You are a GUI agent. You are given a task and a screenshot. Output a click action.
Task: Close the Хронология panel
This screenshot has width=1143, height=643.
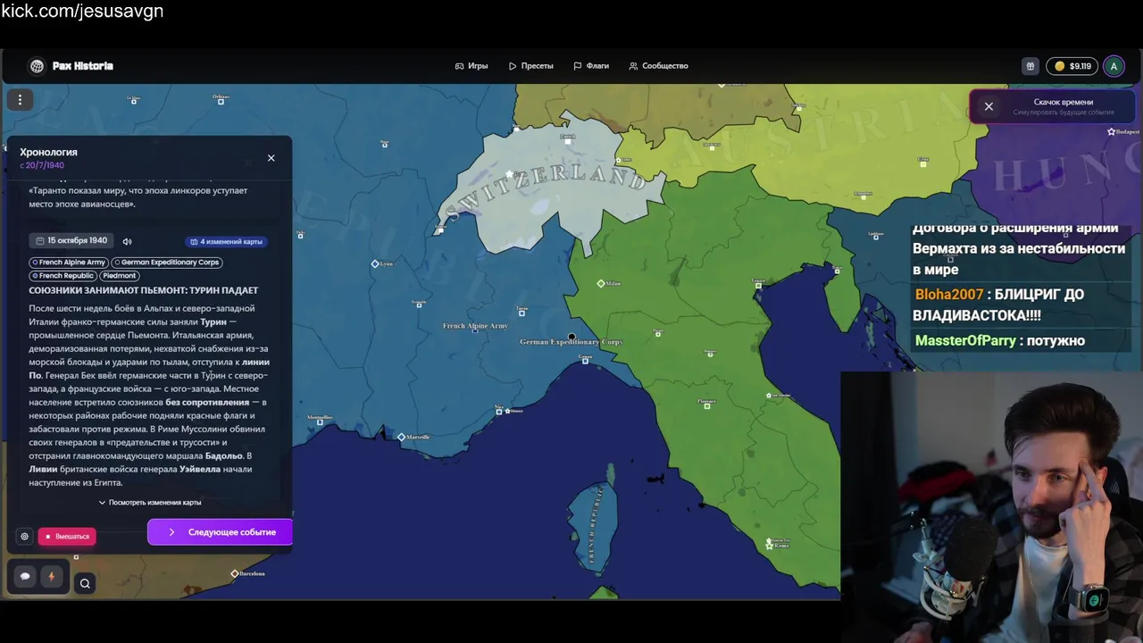(271, 158)
